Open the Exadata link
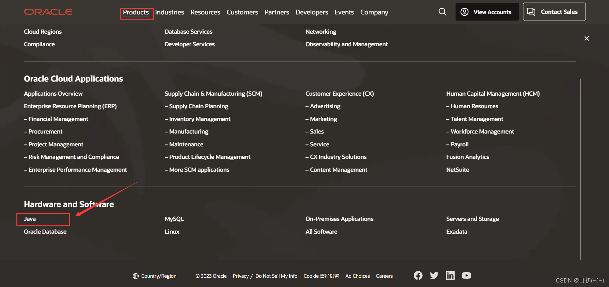Image resolution: width=609 pixels, height=287 pixels. click(x=457, y=232)
